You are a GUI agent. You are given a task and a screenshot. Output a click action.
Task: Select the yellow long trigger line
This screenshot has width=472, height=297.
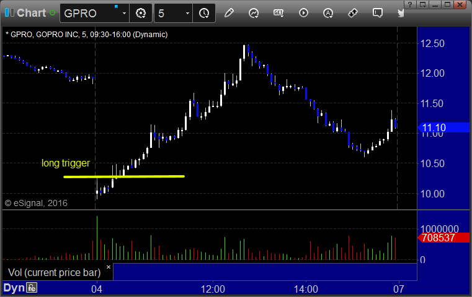pos(124,176)
